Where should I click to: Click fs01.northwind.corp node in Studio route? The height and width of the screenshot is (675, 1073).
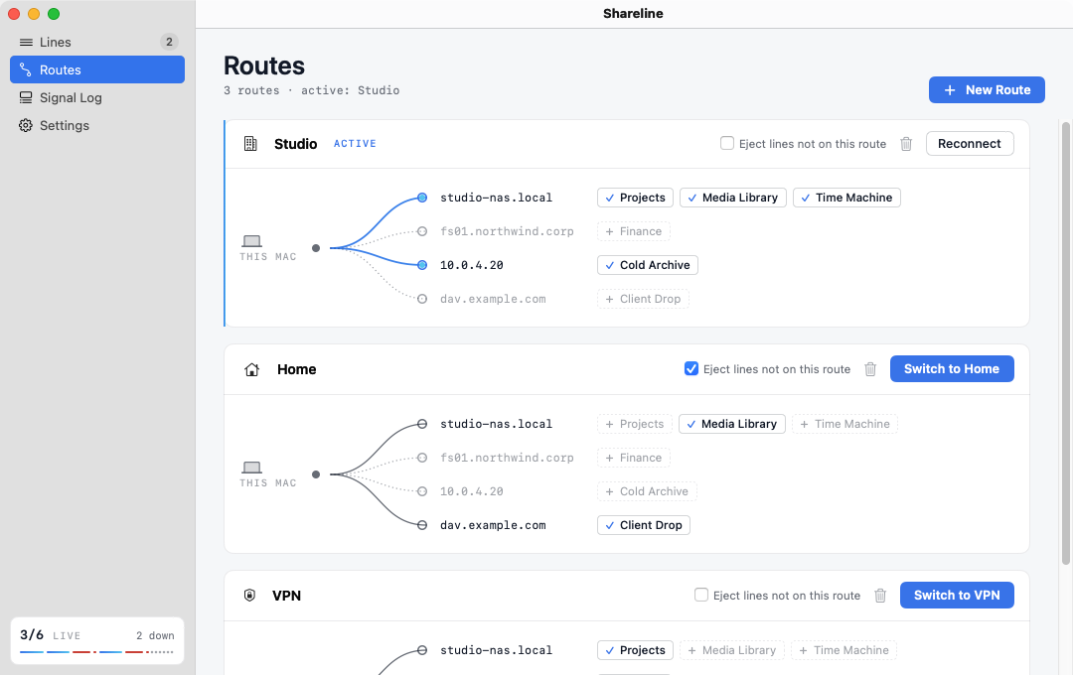(422, 231)
